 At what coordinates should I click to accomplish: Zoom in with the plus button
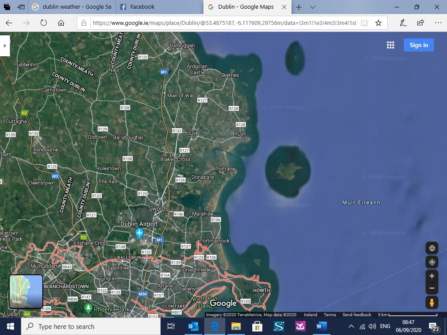[x=432, y=276]
